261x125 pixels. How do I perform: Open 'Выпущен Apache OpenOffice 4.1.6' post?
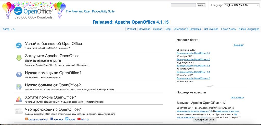pyautogui.click(x=193, y=60)
